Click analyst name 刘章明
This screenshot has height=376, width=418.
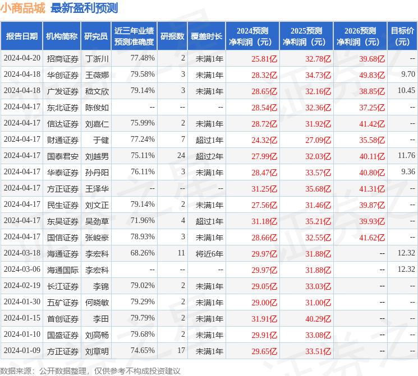[x=97, y=351]
